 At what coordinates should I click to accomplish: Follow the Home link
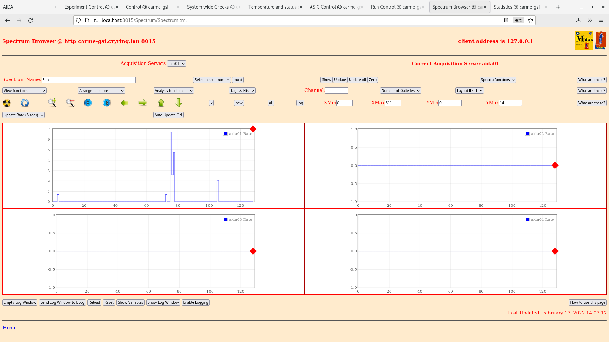[10, 328]
